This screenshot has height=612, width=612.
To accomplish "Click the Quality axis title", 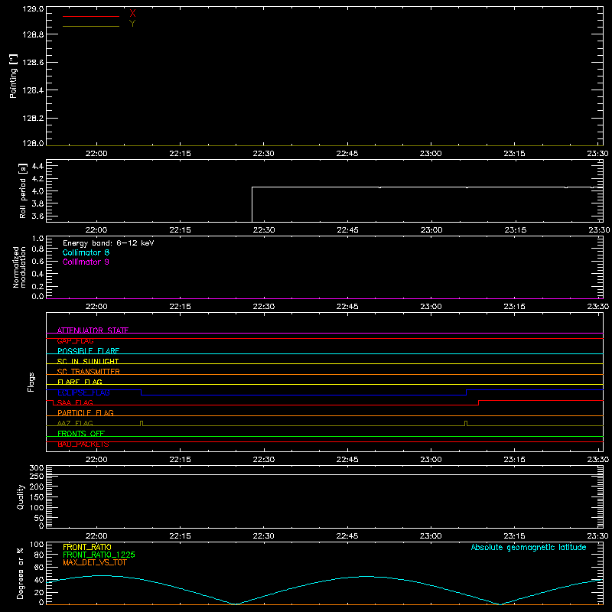I will point(21,496).
